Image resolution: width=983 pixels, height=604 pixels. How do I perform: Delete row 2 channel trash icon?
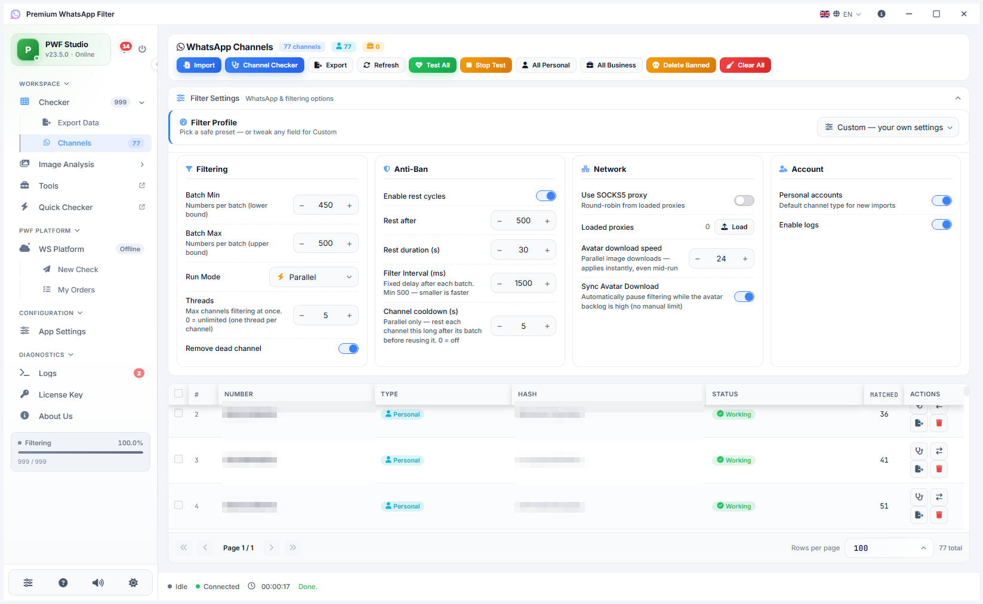point(939,423)
